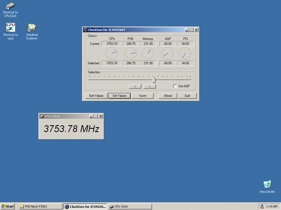281x210 pixels.
Task: Open the Windows Start menu
Action: pos(7,206)
